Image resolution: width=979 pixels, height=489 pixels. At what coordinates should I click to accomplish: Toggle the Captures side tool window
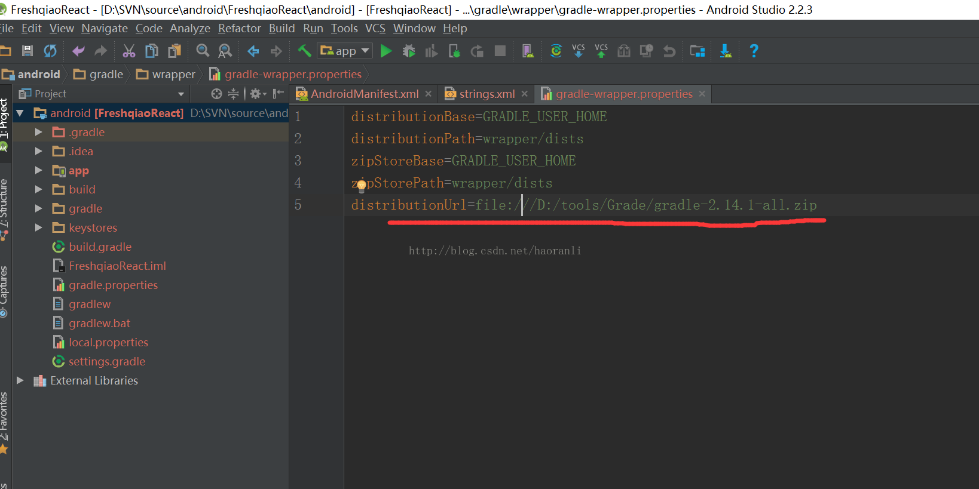point(4,291)
